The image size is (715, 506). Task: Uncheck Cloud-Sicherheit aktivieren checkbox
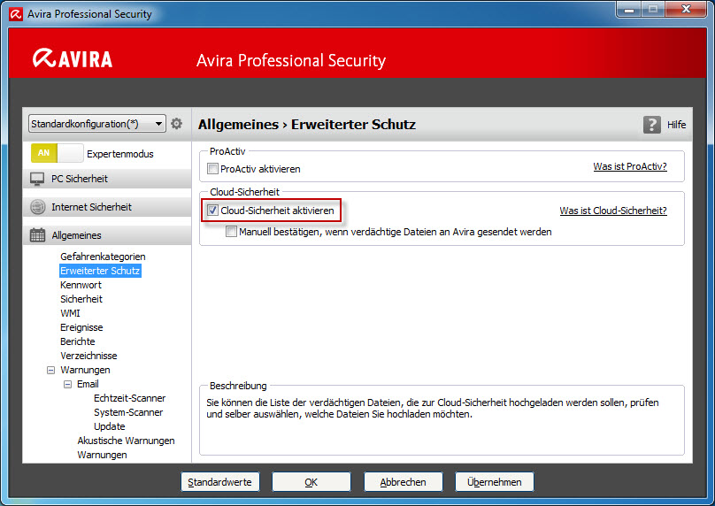point(212,211)
